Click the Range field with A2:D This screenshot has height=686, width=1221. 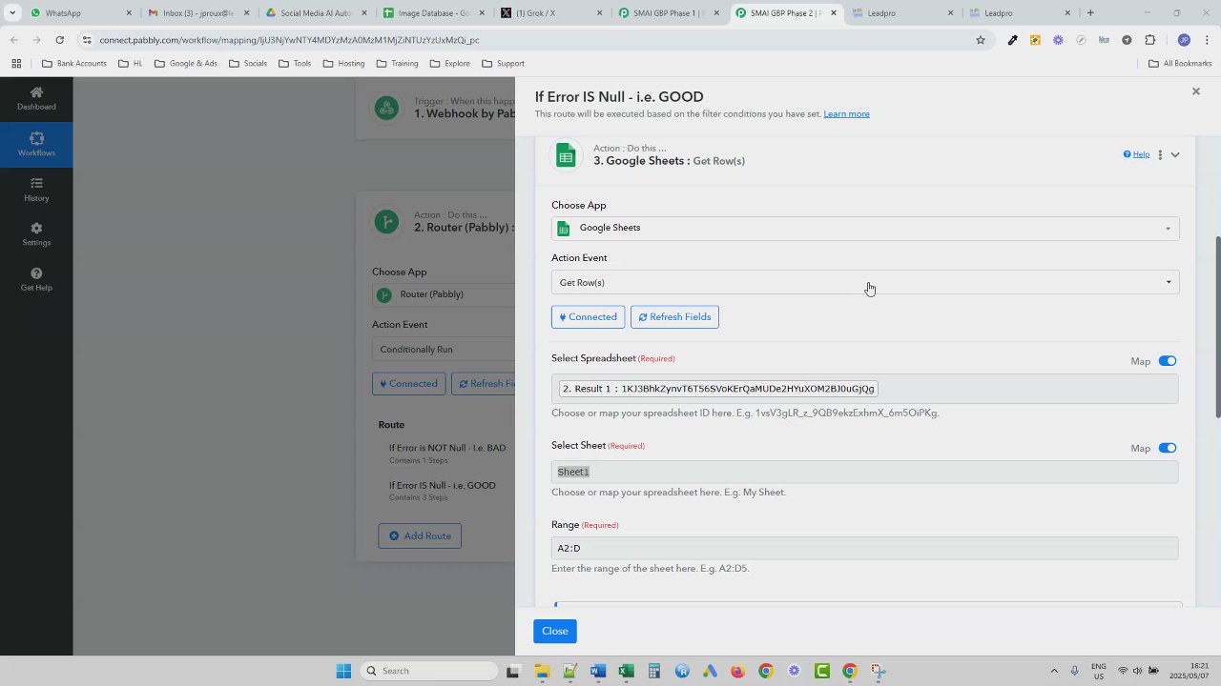pos(864,548)
